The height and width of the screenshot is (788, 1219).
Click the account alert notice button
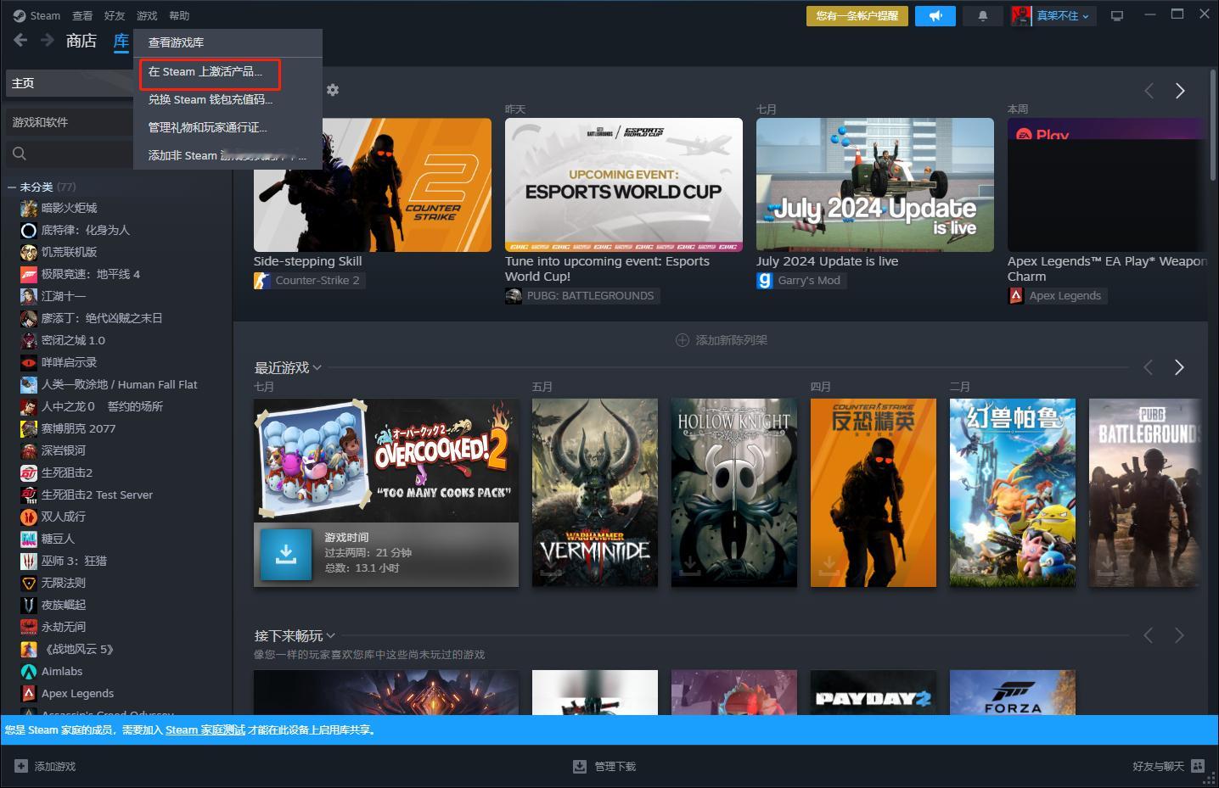click(x=857, y=16)
